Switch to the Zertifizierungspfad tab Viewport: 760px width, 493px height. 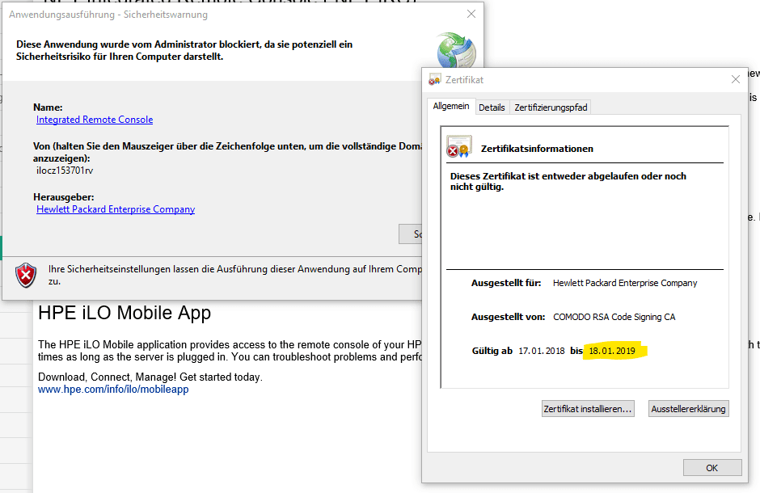(551, 107)
